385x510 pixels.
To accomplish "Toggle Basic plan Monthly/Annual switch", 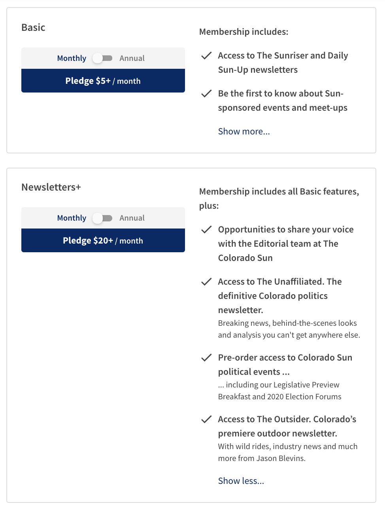I will pyautogui.click(x=103, y=58).
